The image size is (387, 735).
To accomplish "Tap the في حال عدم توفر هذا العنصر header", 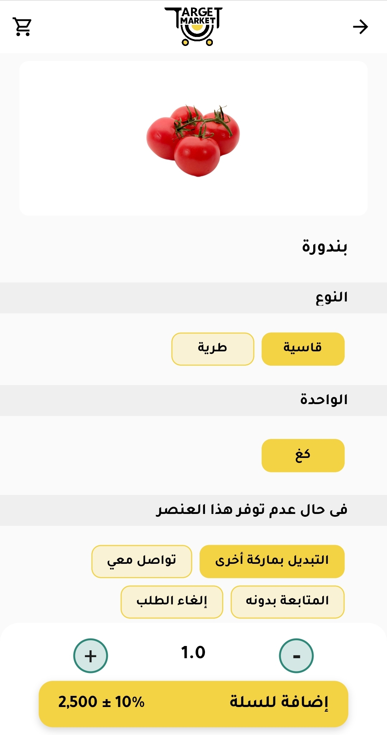I will tap(252, 510).
